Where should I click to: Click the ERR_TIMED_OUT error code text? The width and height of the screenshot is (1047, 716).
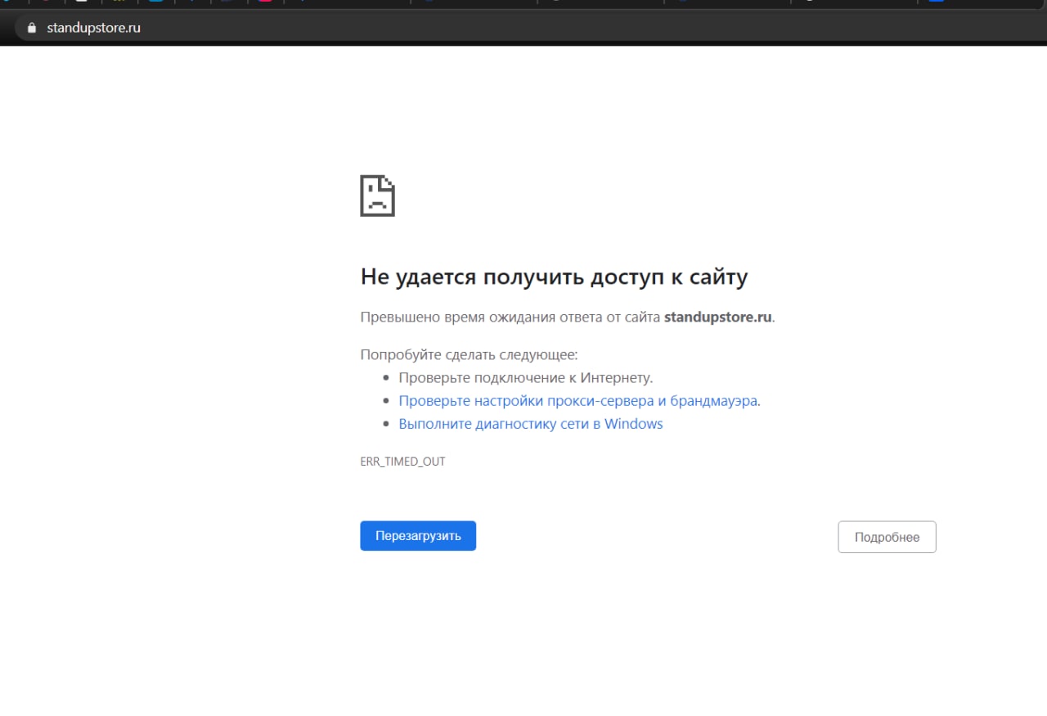coord(402,462)
